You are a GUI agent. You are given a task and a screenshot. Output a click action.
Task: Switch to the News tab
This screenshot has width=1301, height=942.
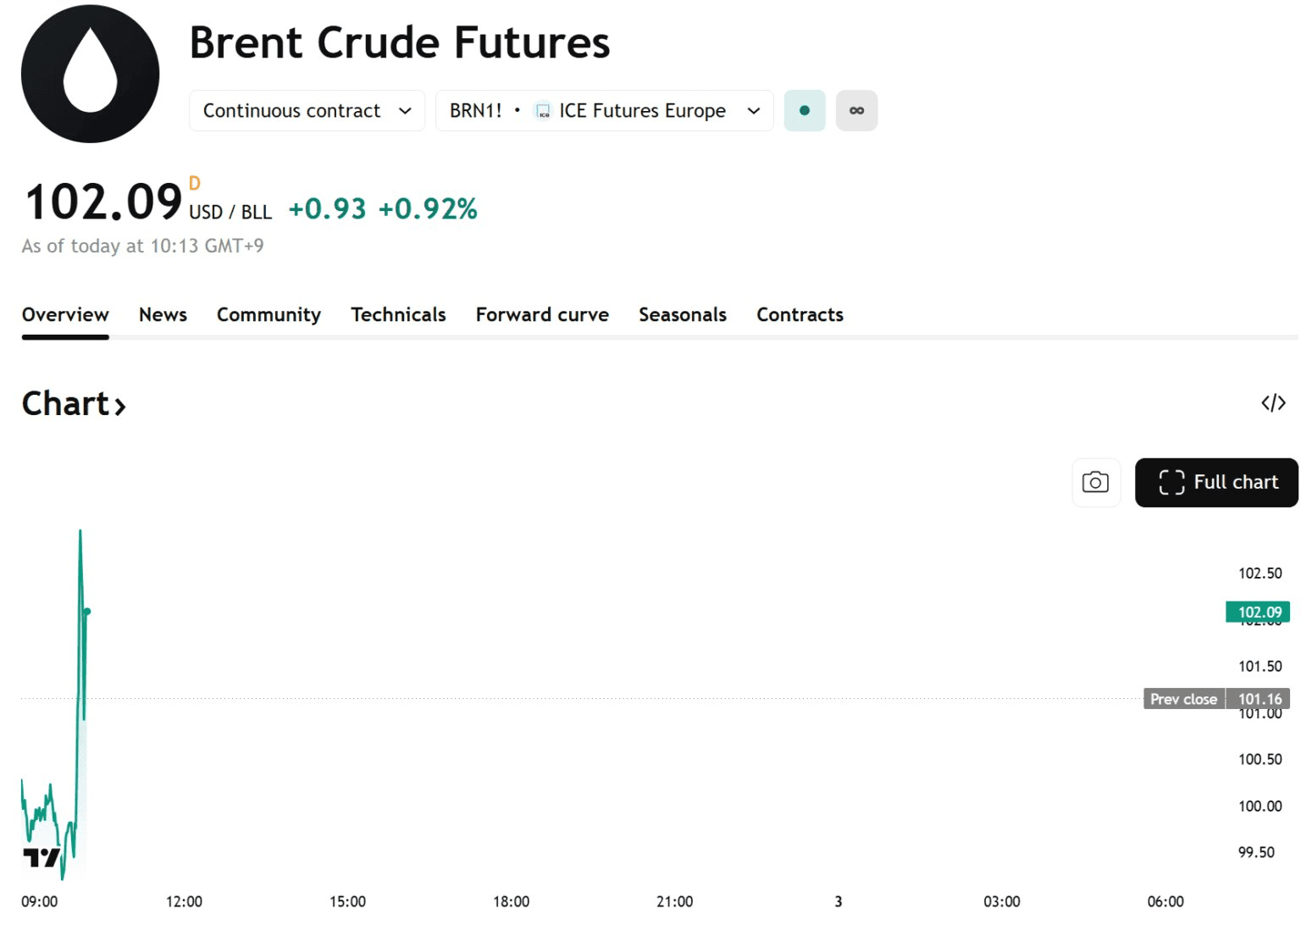[x=163, y=315]
